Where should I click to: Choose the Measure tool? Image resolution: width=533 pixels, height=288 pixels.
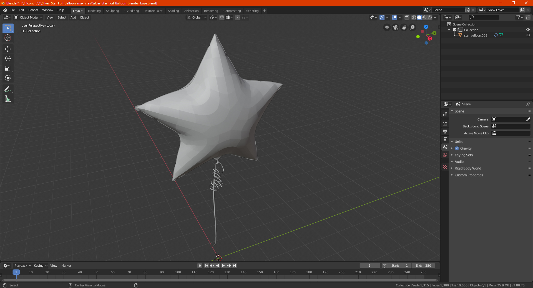8,99
